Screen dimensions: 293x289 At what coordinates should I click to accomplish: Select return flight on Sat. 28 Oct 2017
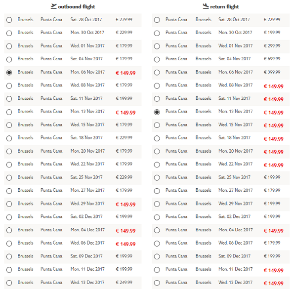pos(157,20)
